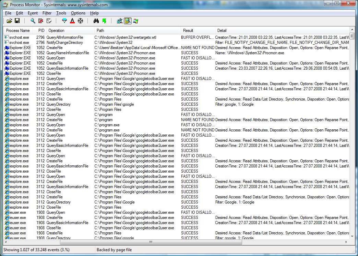Select Explorer.EXE's QueryBasicInformationFile operation cell
358x256 pixels.
tap(67, 68)
